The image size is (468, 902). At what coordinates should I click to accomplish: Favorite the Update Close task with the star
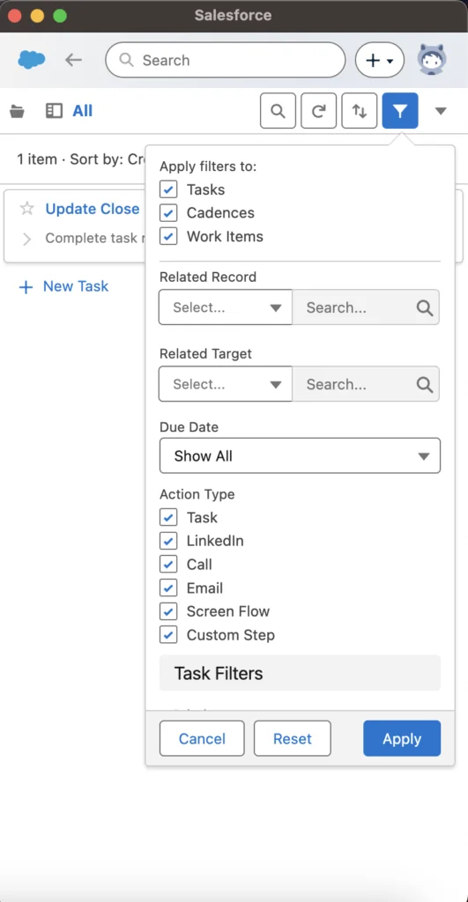pyautogui.click(x=27, y=208)
